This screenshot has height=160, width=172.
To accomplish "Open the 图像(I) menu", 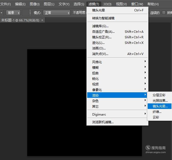I will point(35,4).
